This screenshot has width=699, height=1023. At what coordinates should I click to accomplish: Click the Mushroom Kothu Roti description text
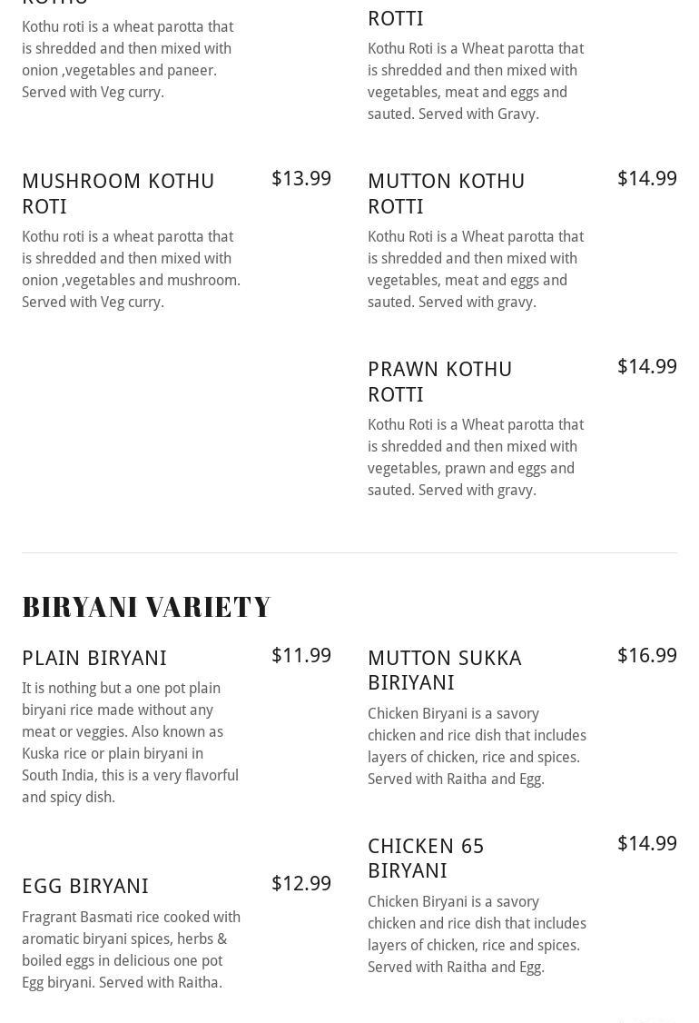(x=131, y=269)
